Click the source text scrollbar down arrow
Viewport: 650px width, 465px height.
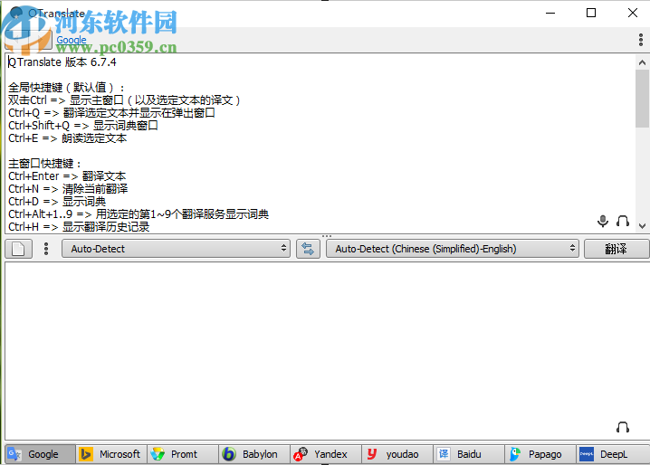[x=642, y=226]
